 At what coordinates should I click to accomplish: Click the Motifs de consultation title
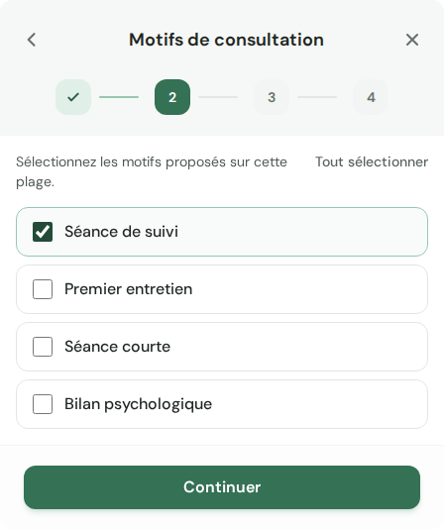point(226,40)
